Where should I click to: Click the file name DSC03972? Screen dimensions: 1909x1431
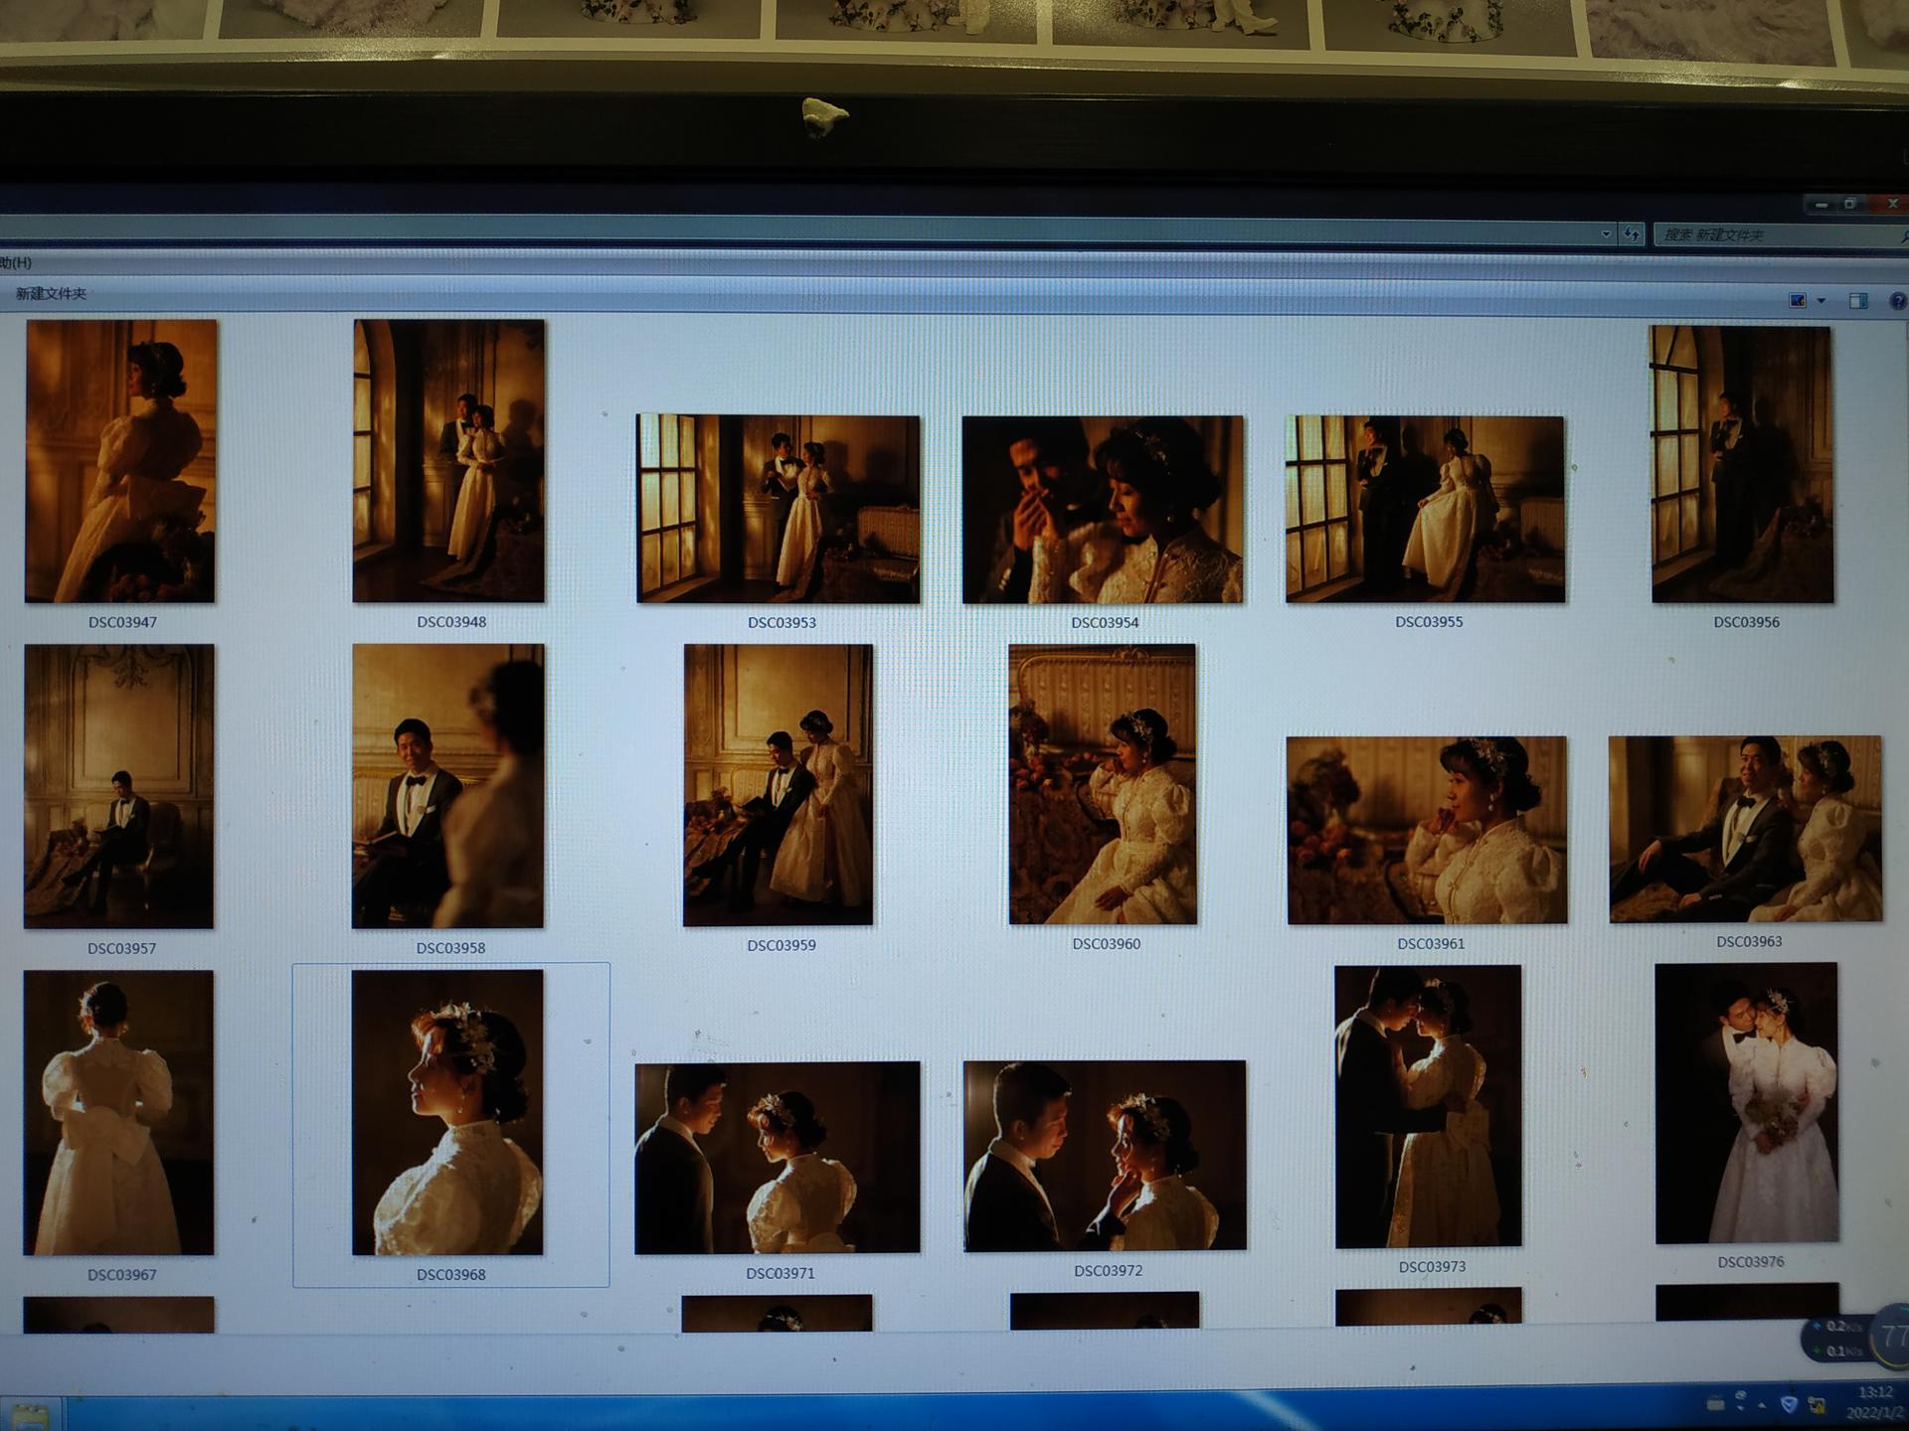1108,1270
